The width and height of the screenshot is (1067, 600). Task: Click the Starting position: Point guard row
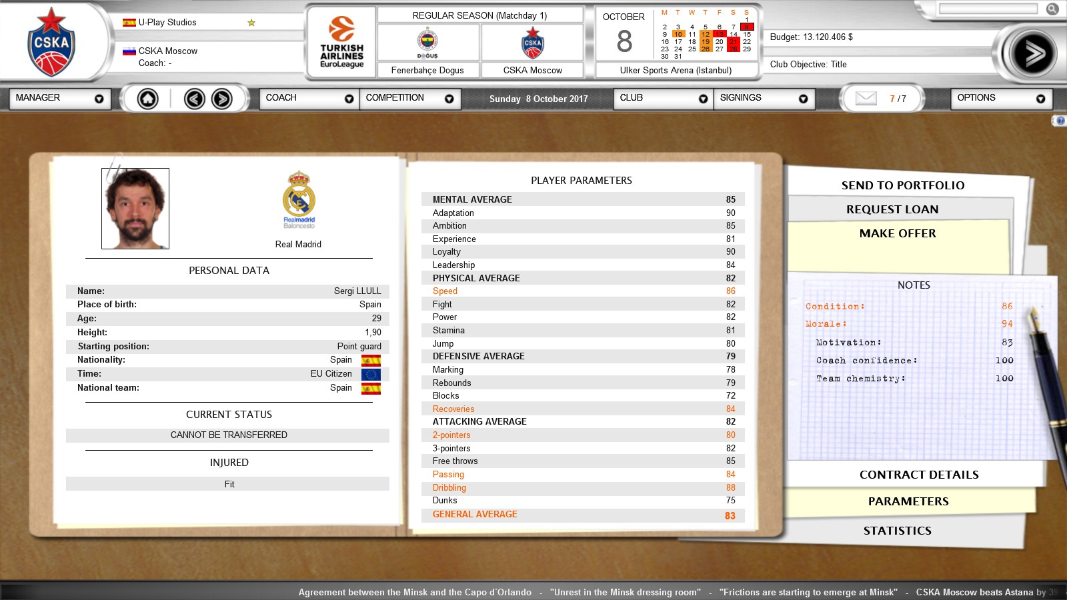click(227, 347)
